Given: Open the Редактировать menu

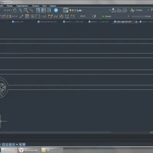Looking at the screenshot, I should point(22,6).
